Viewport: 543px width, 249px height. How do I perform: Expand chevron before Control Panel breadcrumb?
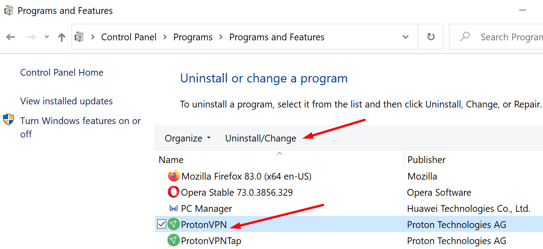point(93,37)
